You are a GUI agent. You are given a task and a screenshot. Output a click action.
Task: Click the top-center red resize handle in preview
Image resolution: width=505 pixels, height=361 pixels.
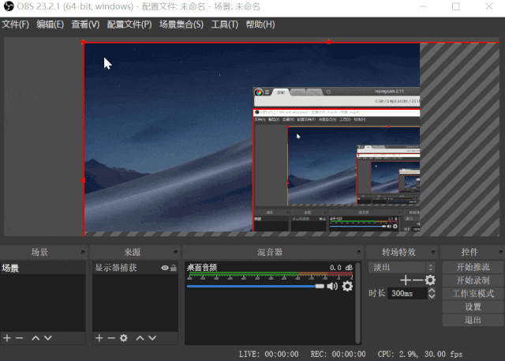tap(328, 42)
